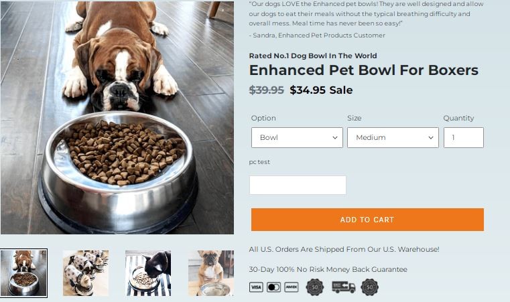Click the 30-Day Money Back Guarantee text

(328, 269)
